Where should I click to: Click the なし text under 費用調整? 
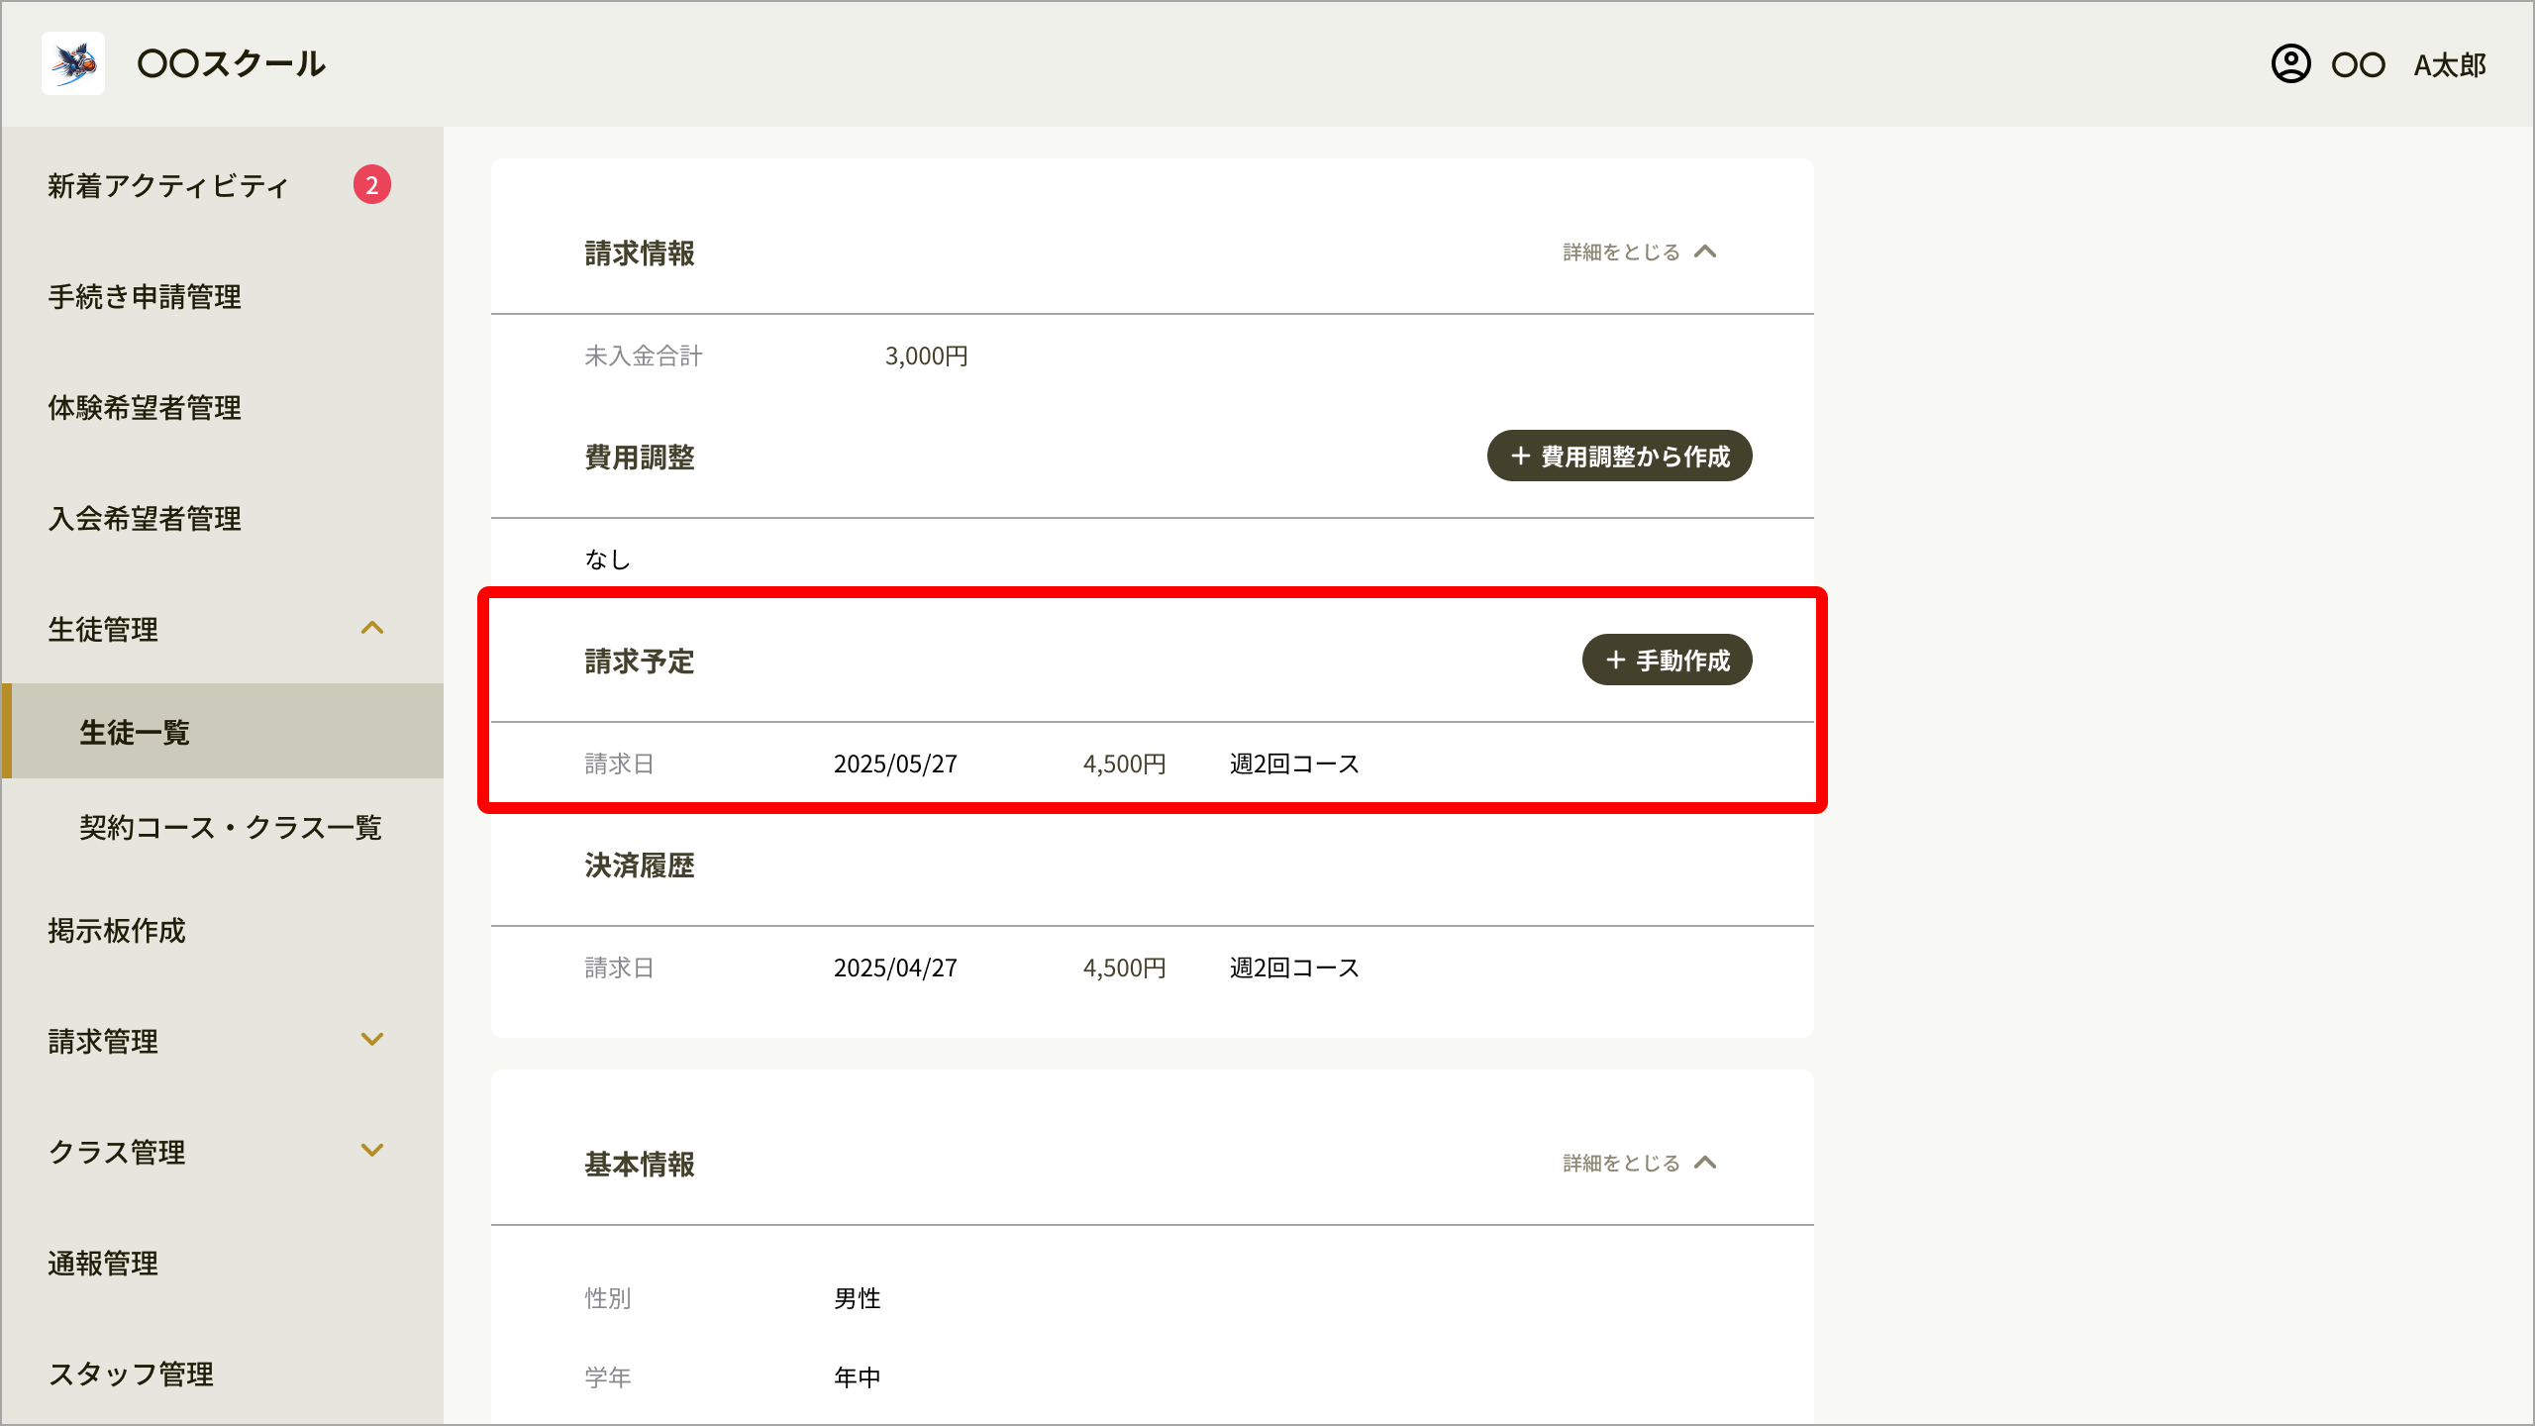tap(607, 560)
